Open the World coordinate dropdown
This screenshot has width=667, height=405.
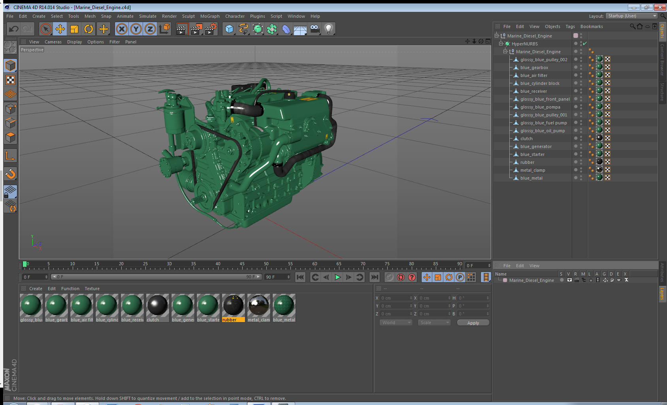396,322
